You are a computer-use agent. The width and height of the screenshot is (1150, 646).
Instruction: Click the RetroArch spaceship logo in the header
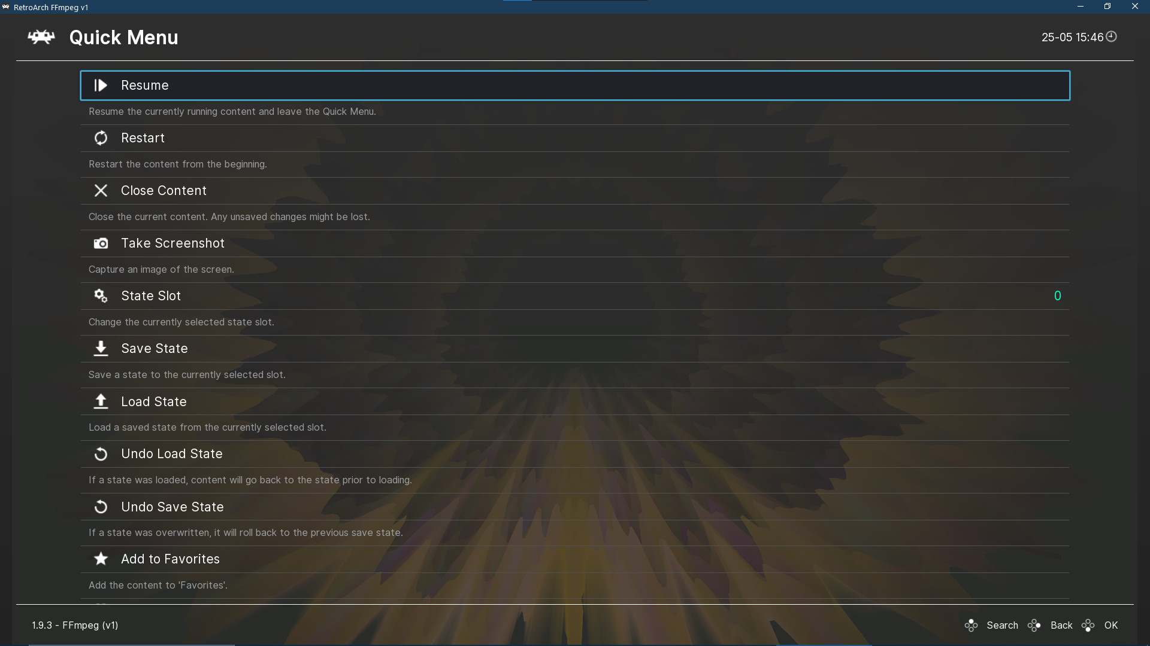click(x=40, y=37)
